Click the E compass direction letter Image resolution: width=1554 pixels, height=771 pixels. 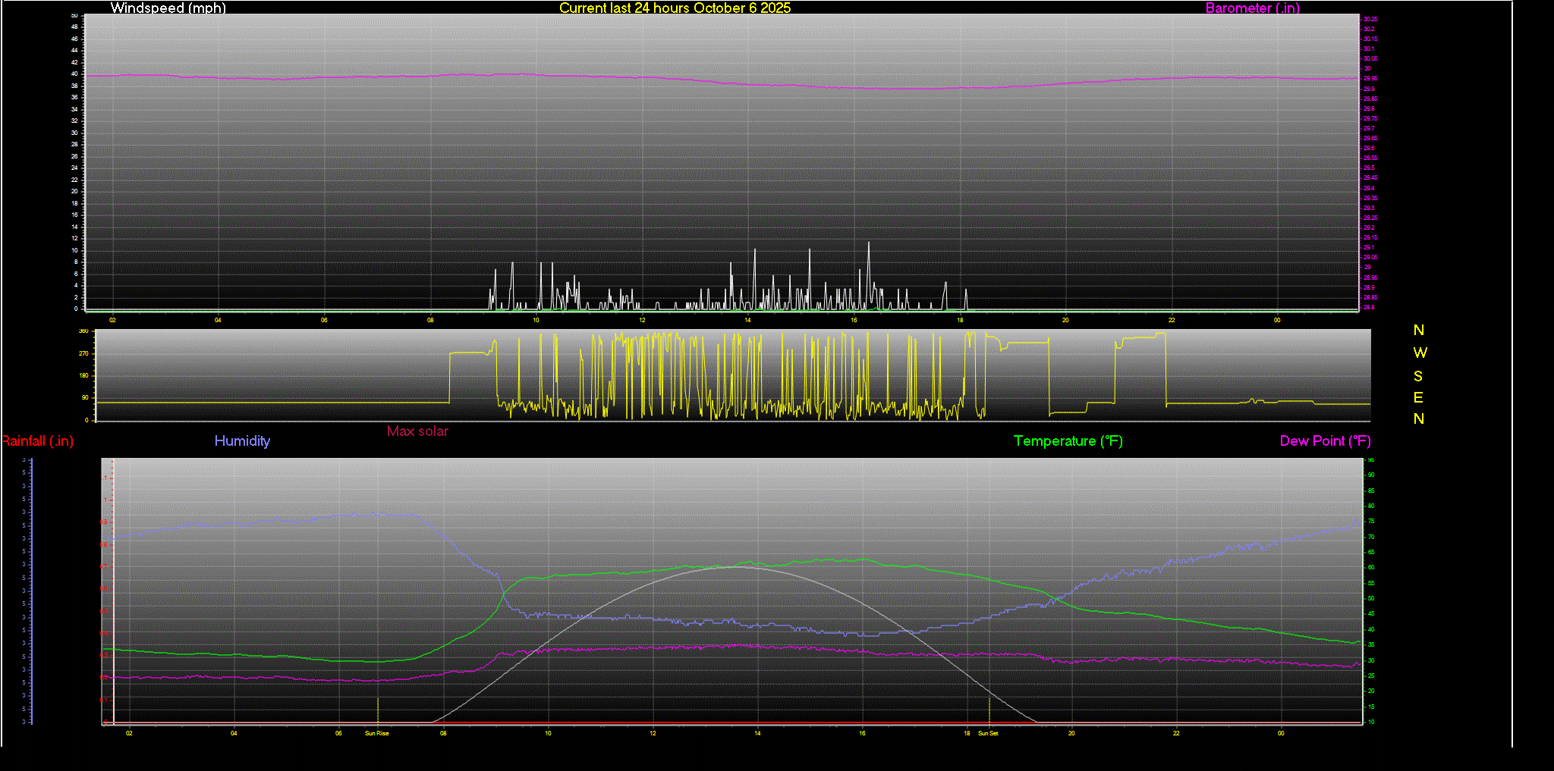point(1418,398)
